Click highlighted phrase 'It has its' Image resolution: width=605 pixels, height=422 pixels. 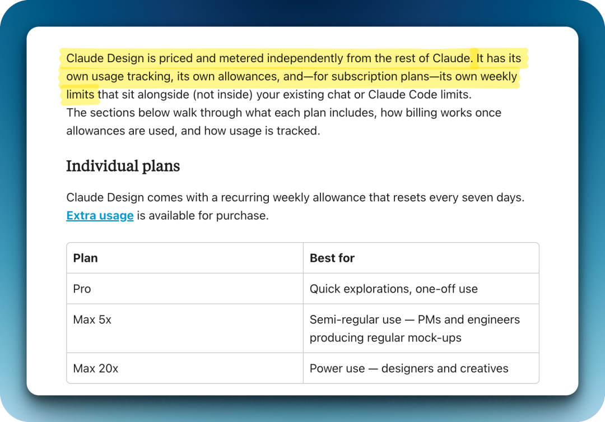point(499,58)
